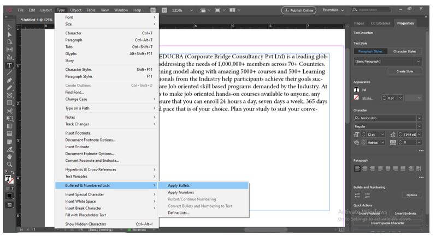The height and width of the screenshot is (237, 442).
Task: Select the Scissors tool
Action: click(10, 111)
